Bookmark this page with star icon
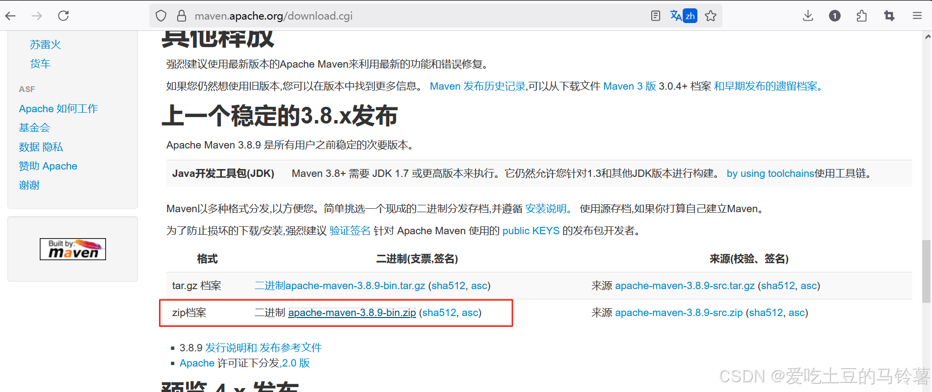This screenshot has height=392, width=932. point(711,16)
